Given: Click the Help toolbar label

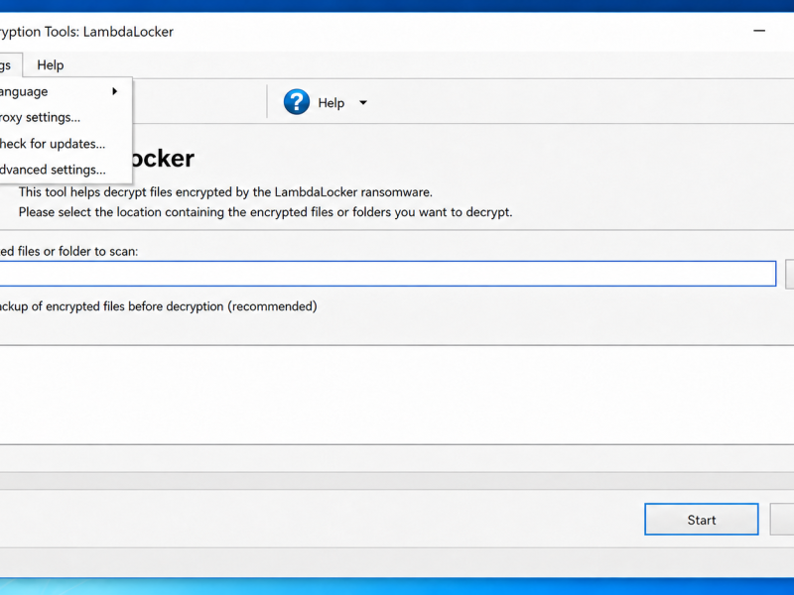Looking at the screenshot, I should (x=331, y=103).
